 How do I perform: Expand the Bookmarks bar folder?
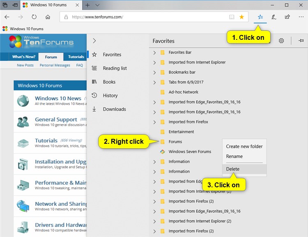tap(154, 72)
